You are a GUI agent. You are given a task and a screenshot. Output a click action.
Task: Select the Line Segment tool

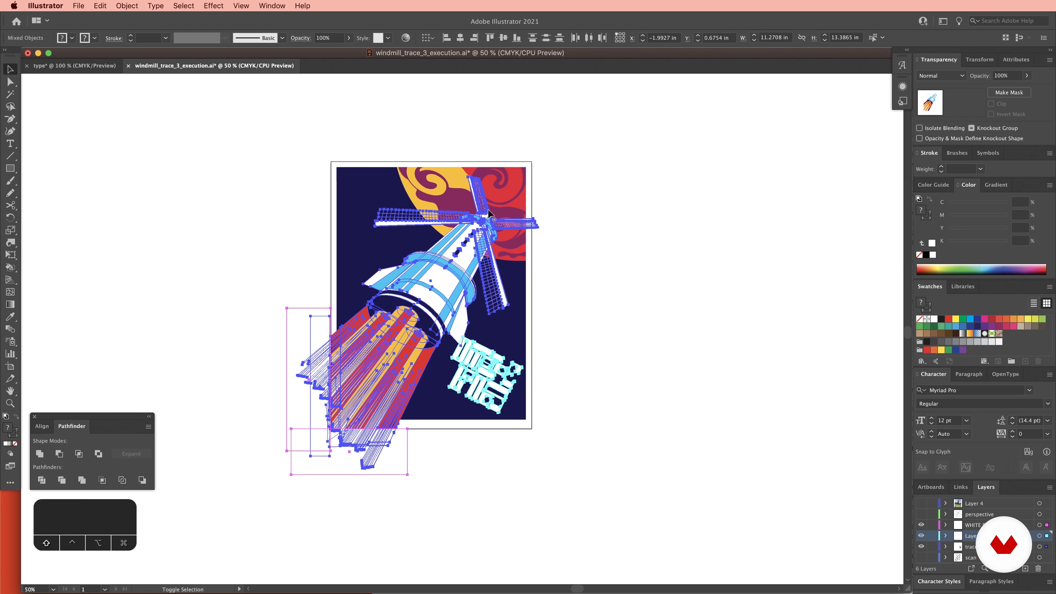click(x=10, y=156)
